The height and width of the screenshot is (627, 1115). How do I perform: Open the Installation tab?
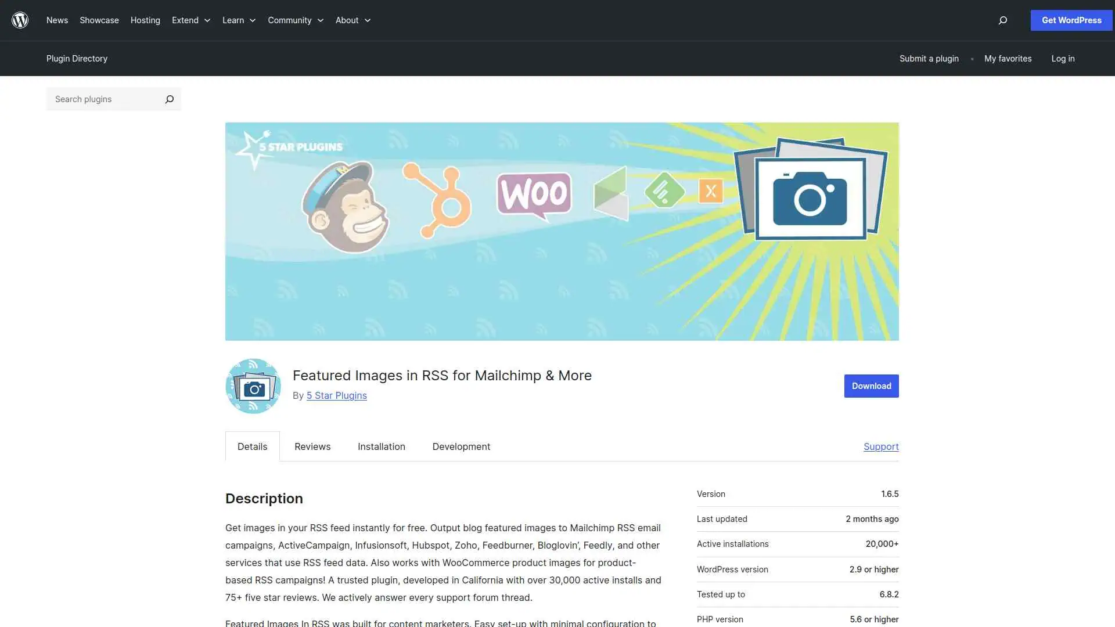(x=381, y=446)
